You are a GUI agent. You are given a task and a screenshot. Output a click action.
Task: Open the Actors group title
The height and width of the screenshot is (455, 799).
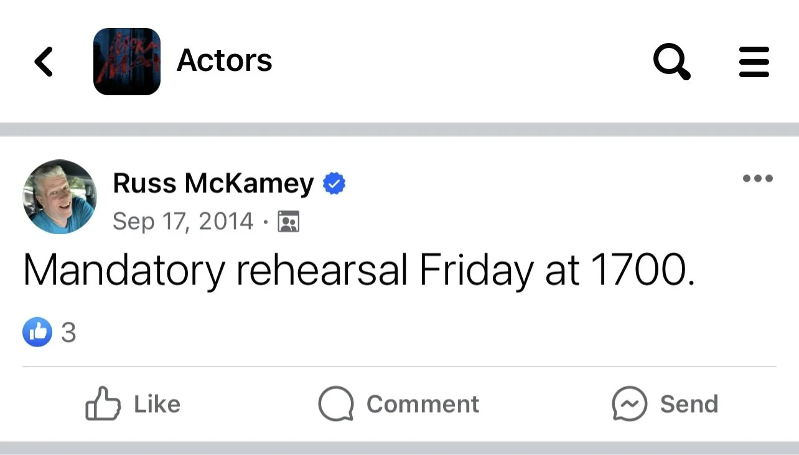[225, 60]
